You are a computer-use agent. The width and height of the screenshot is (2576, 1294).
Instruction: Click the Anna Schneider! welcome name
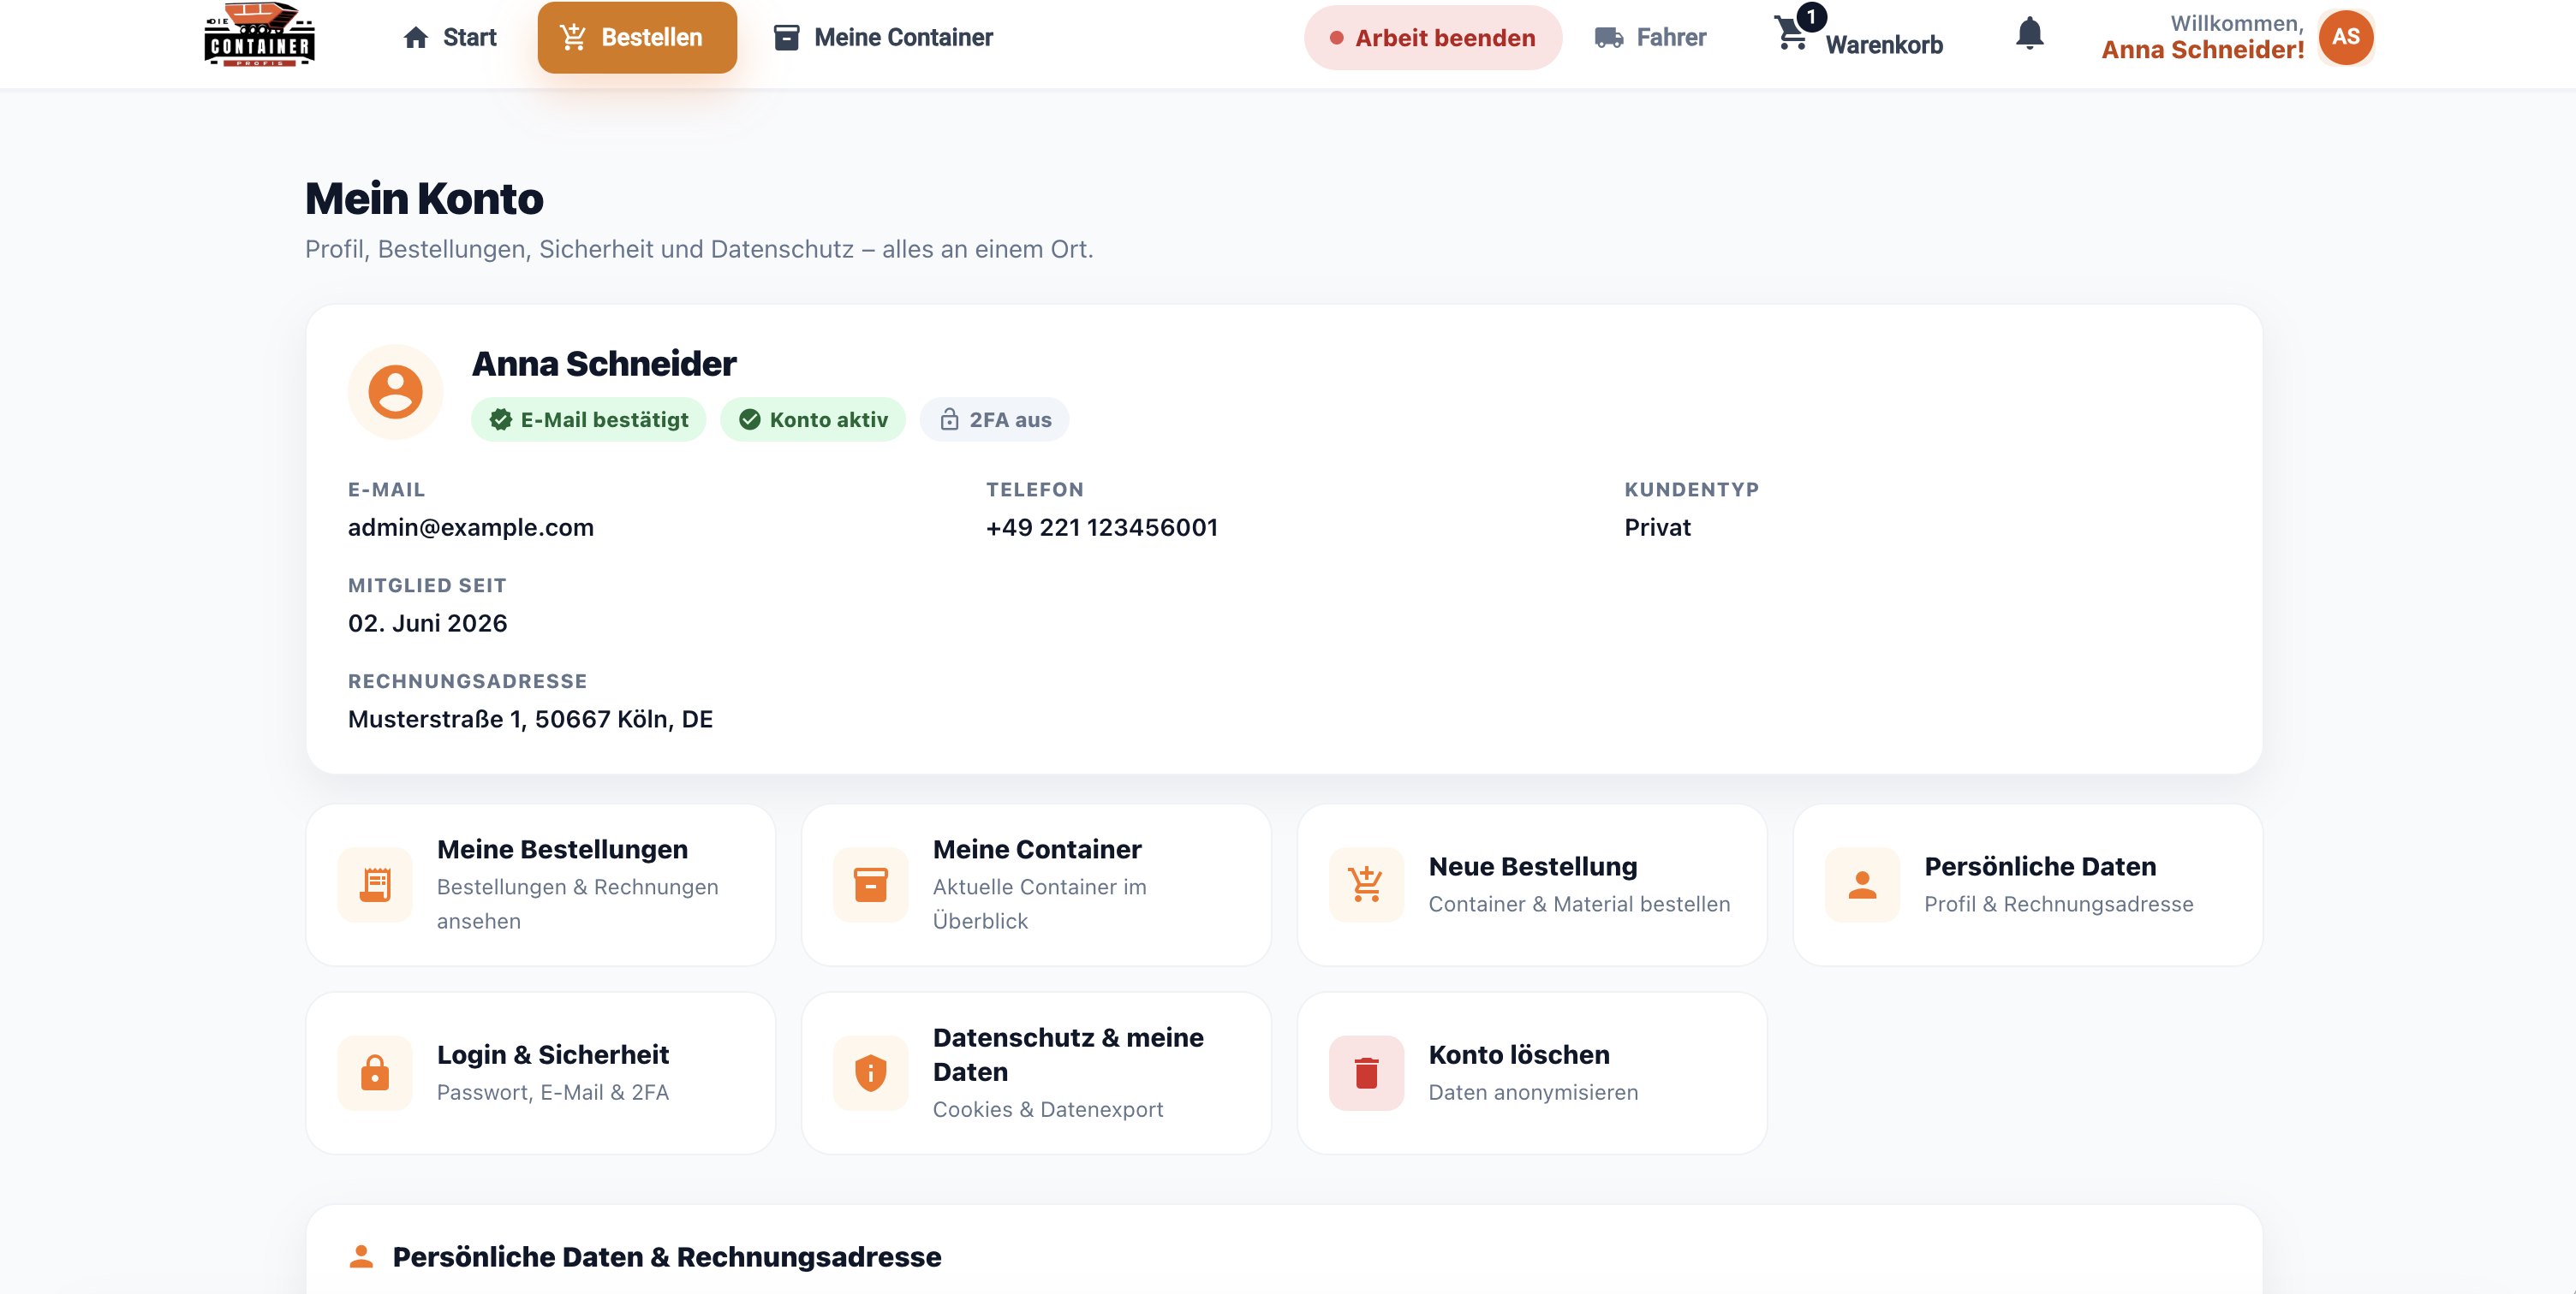pos(2202,50)
